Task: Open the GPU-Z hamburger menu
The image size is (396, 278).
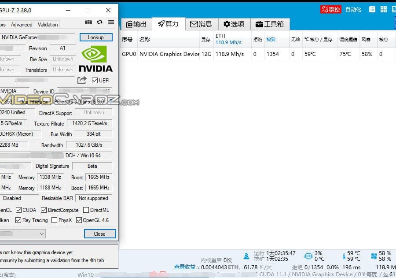Action: [x=111, y=22]
